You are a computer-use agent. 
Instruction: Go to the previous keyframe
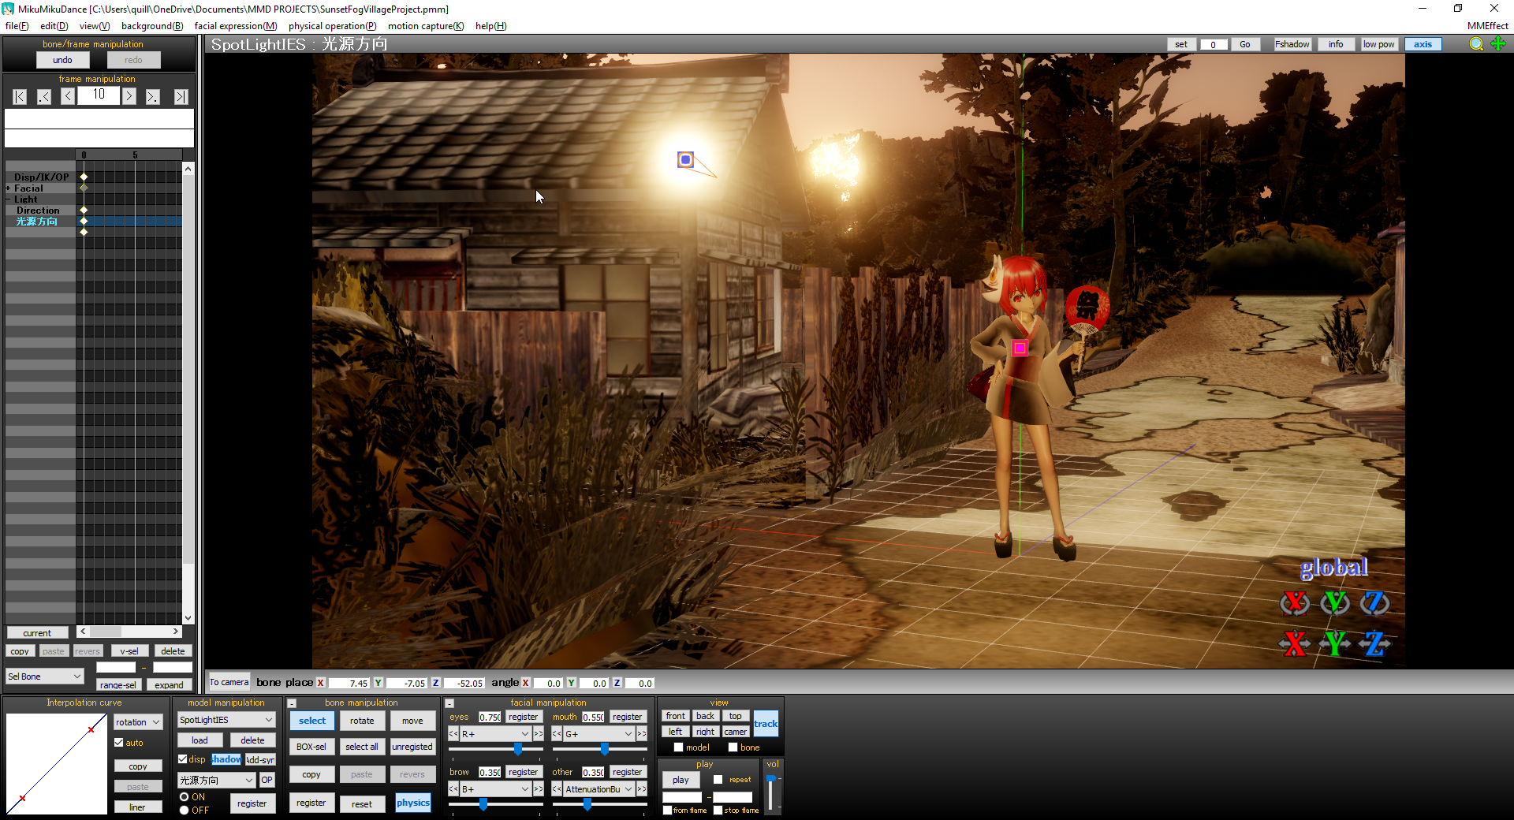(44, 97)
